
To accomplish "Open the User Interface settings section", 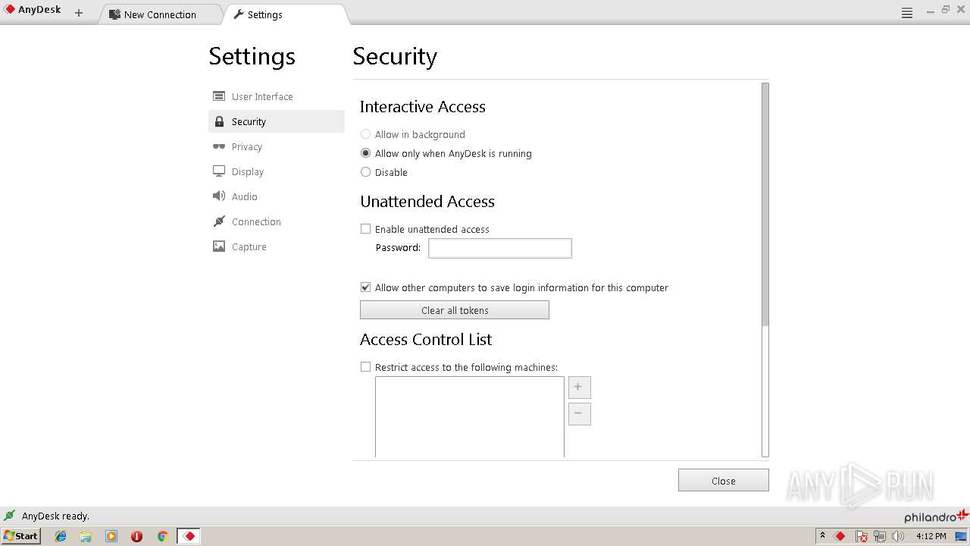I will point(276,96).
